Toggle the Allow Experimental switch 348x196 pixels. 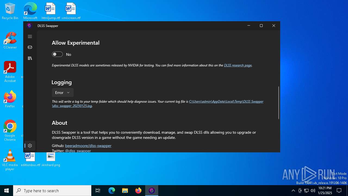click(57, 54)
